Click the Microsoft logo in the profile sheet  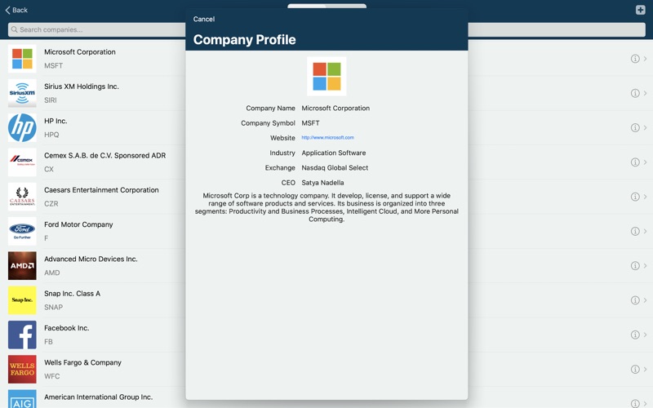click(x=326, y=76)
